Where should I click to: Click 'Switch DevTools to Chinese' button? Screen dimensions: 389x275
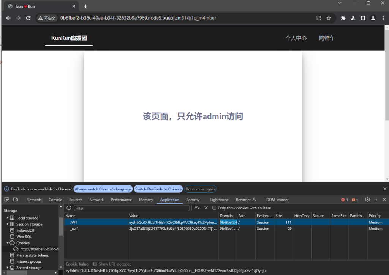(x=158, y=189)
